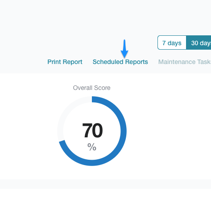211x200 pixels.
Task: Click the Overall Score heading label
Action: 91,88
